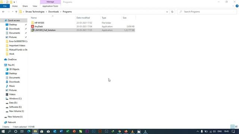Open Windows (C:) drive in the sidebar
The image size is (239, 134).
pos(15,99)
